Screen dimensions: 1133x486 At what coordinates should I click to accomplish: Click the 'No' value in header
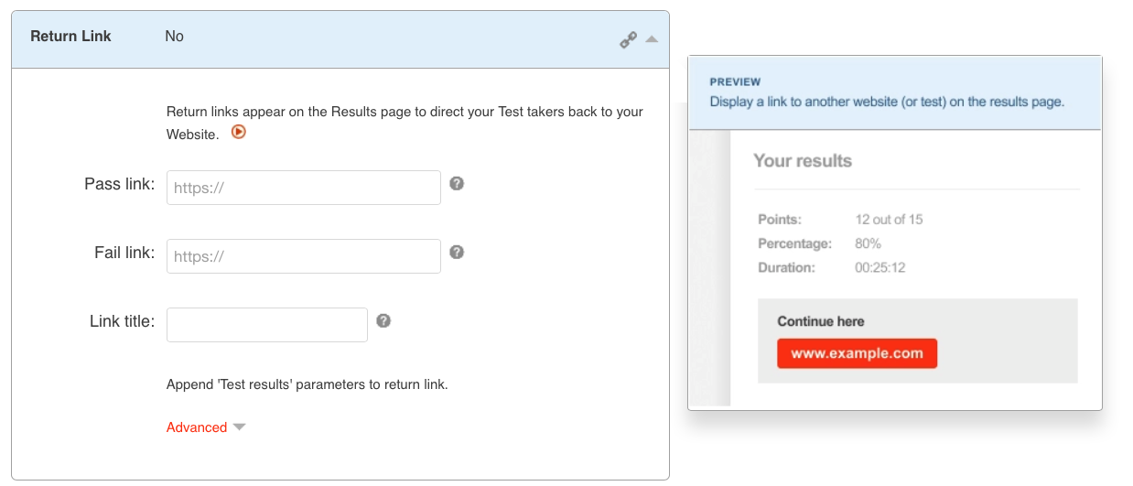[174, 37]
